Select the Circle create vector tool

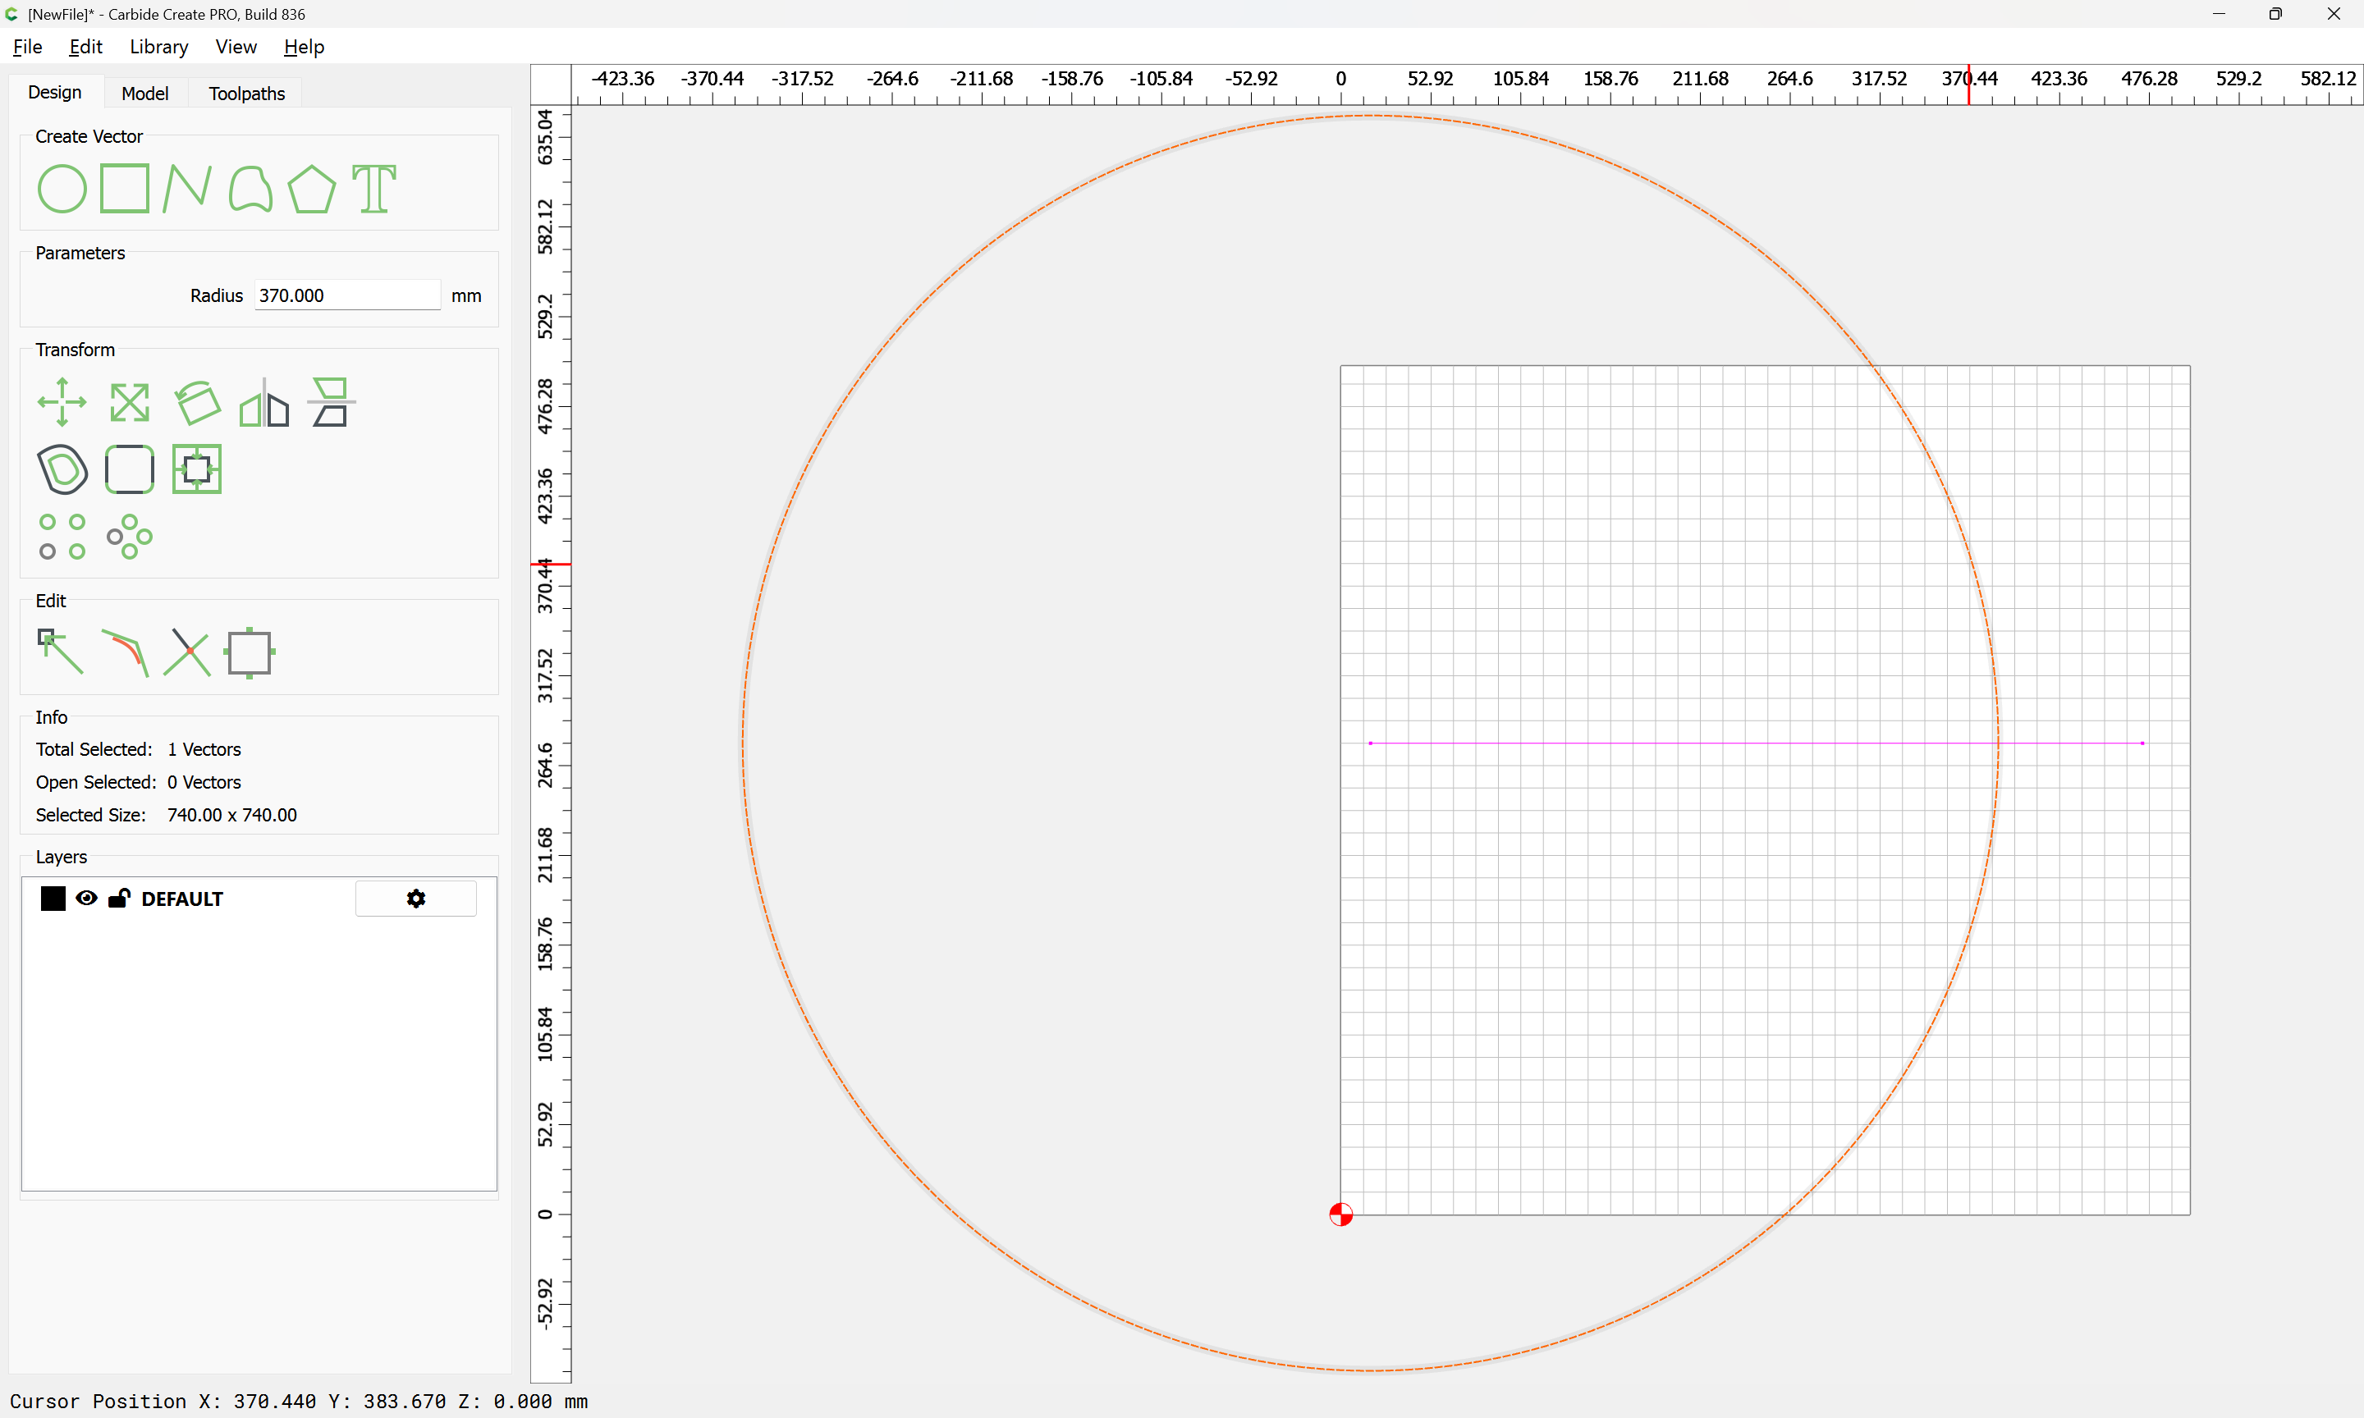pyautogui.click(x=62, y=188)
